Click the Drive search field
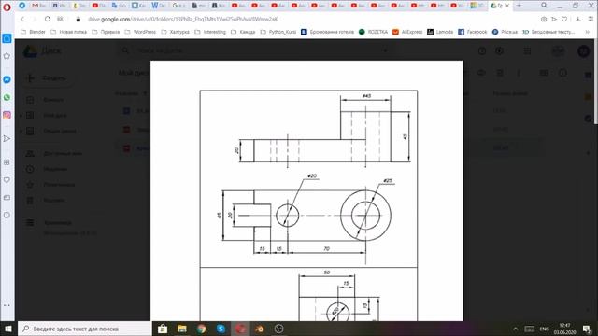The width and height of the screenshot is (598, 336). tap(255, 50)
